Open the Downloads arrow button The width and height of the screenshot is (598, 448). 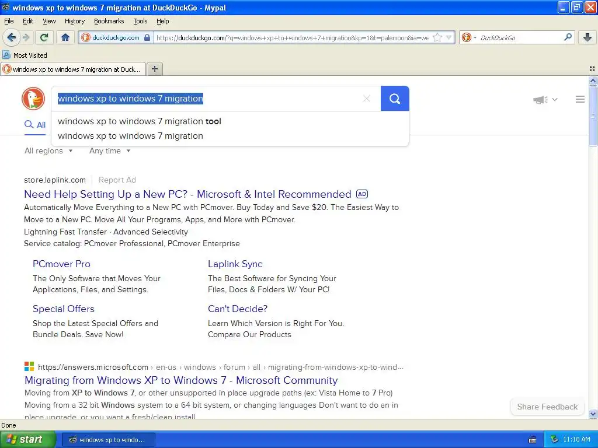tap(587, 37)
